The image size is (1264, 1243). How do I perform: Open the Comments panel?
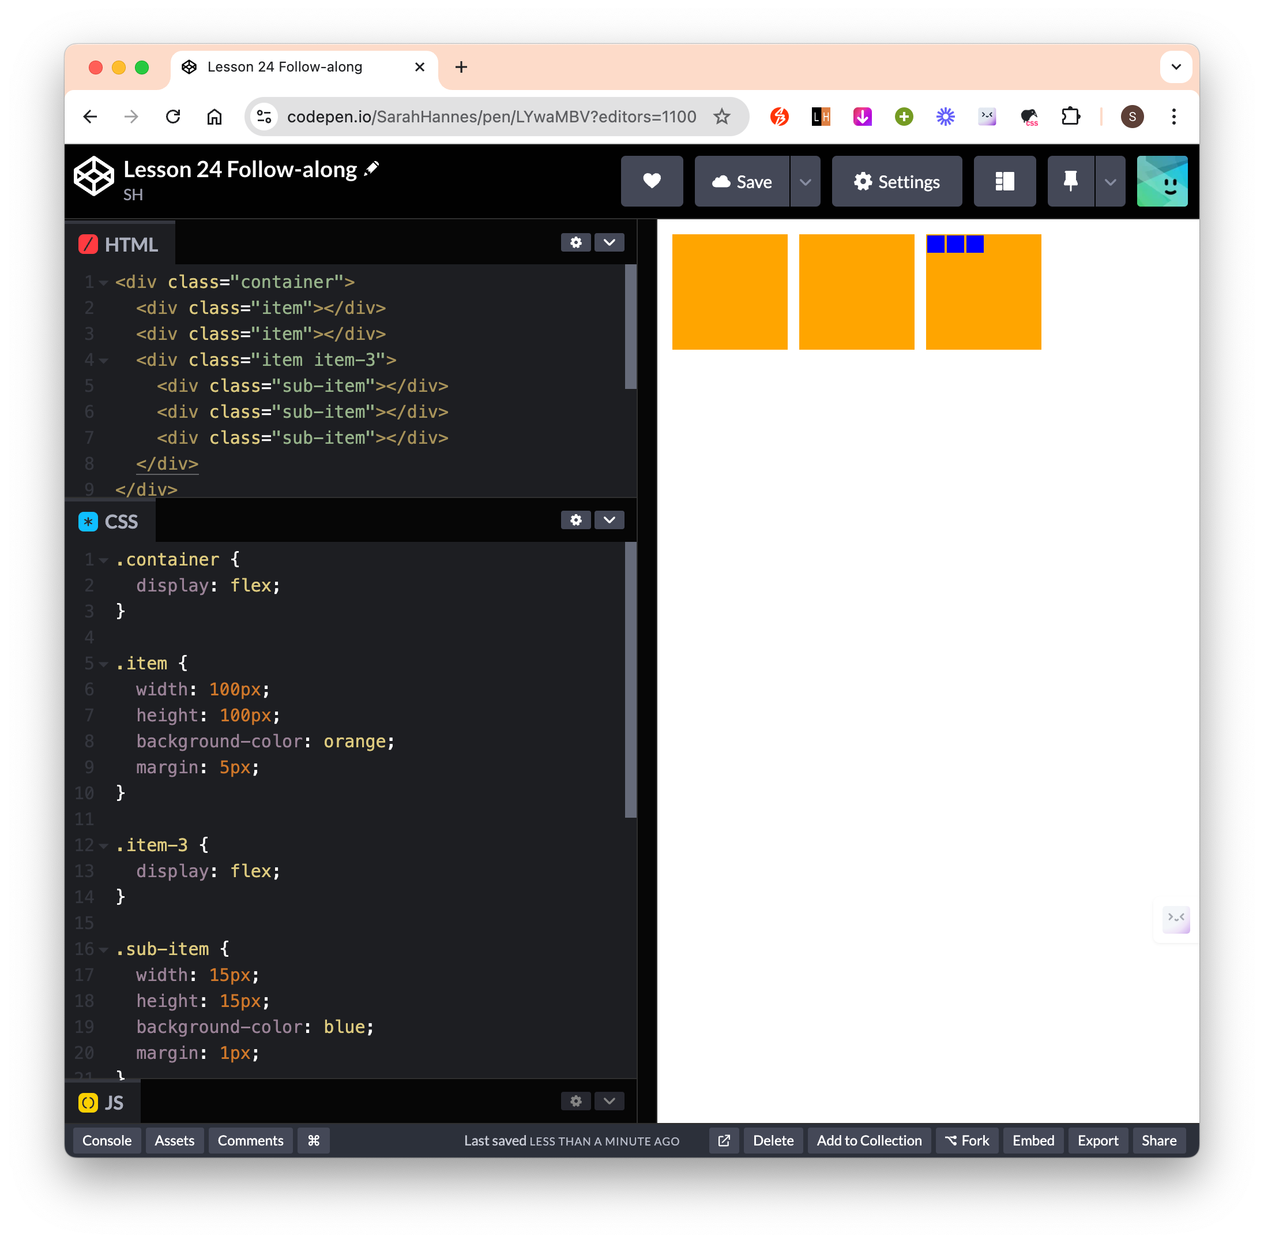tap(250, 1140)
